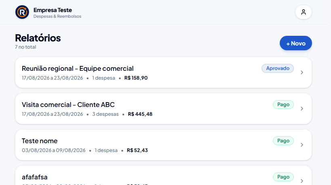
Task: Click the Empresa Teste R logo
Action: click(x=22, y=12)
